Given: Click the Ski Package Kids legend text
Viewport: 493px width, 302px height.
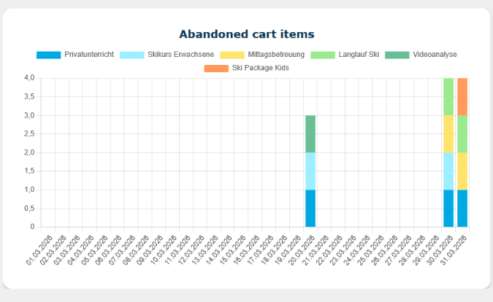Looking at the screenshot, I should [260, 68].
